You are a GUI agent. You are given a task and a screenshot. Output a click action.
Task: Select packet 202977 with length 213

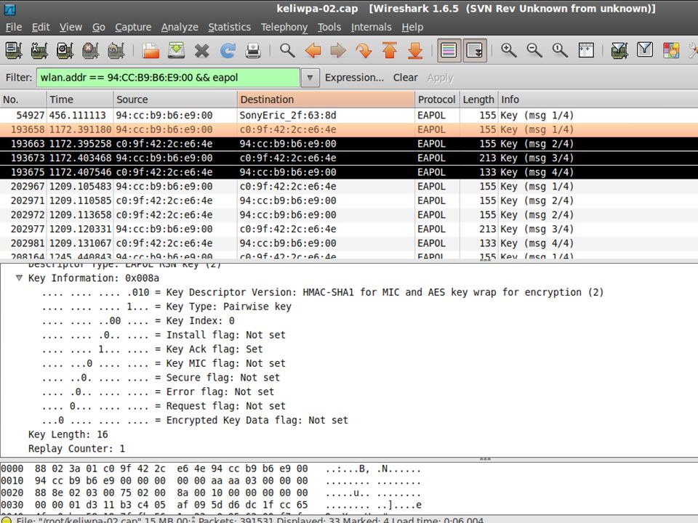[349, 230]
